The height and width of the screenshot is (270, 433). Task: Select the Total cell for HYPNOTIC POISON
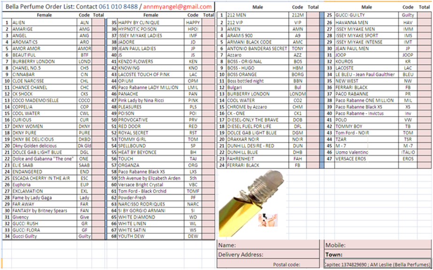(x=208, y=29)
